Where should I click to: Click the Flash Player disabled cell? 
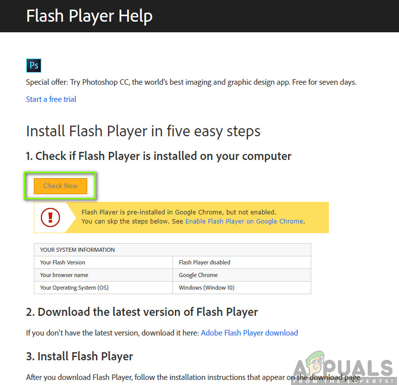coord(242,262)
